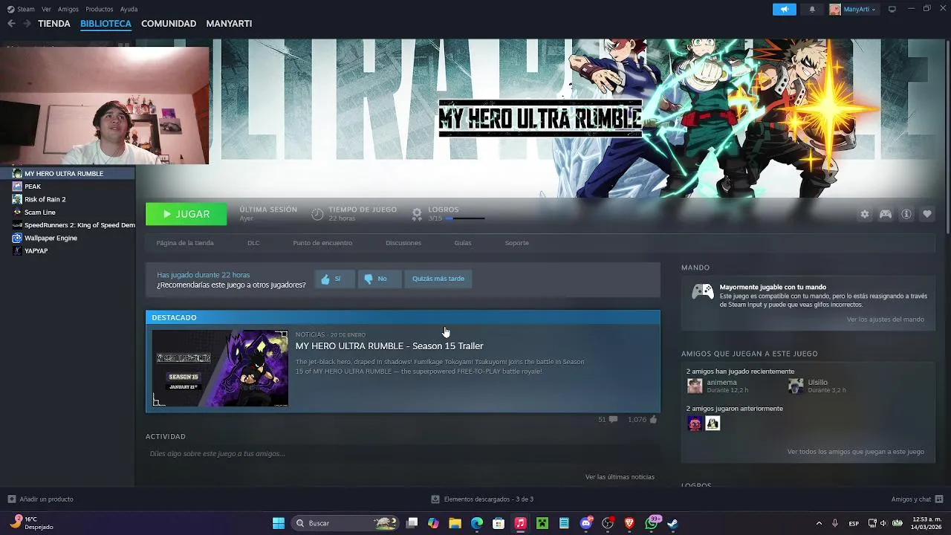The image size is (951, 535).
Task: Open the comments icon with 51
Action: [x=613, y=420]
